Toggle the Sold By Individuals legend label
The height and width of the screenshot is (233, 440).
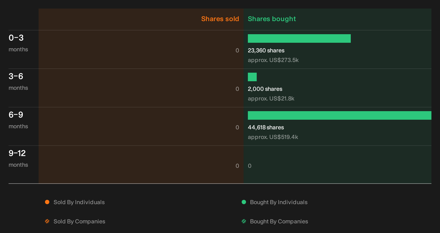point(79,202)
